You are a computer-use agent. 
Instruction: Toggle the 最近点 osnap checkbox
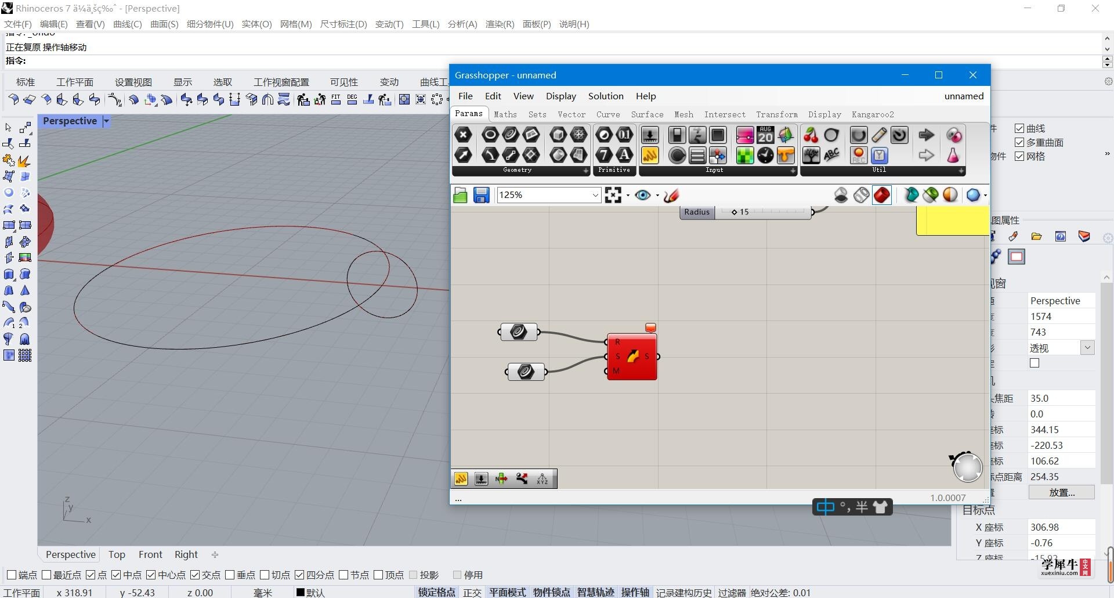pyautogui.click(x=46, y=575)
